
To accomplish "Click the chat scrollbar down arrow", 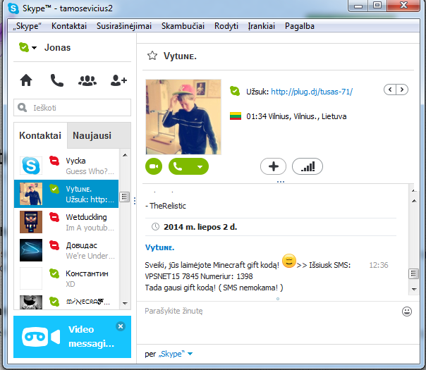I will click(414, 290).
